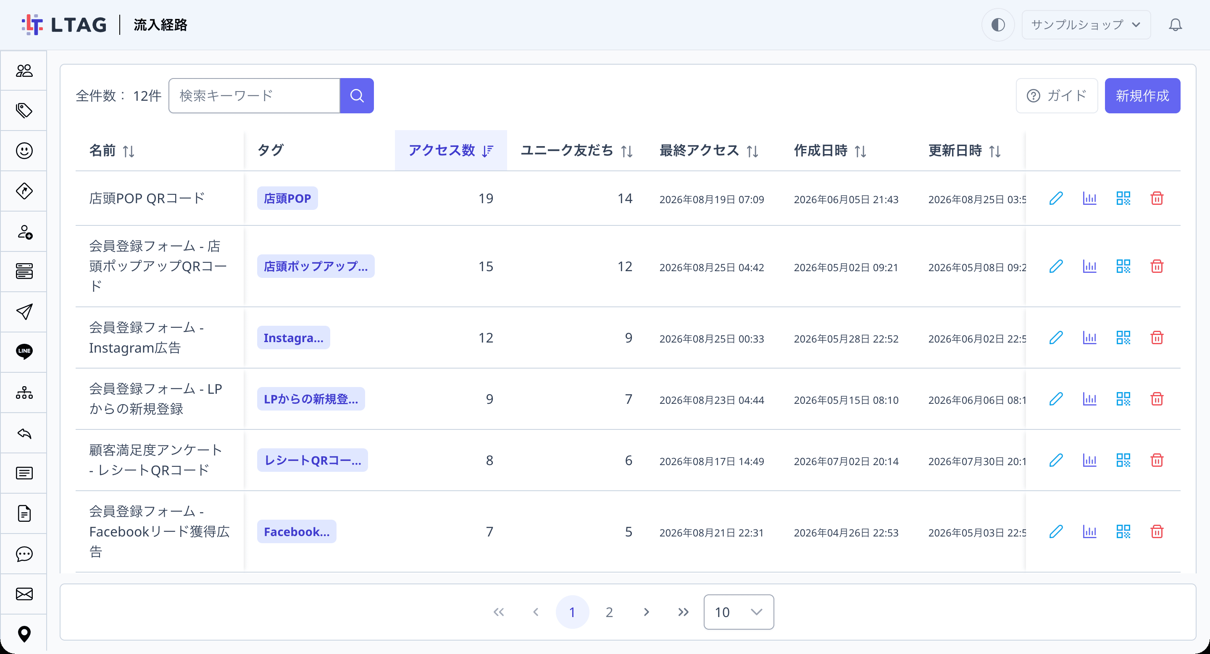Focus the 検索キーワード search field
Viewport: 1210px width, 654px height.
coord(254,96)
